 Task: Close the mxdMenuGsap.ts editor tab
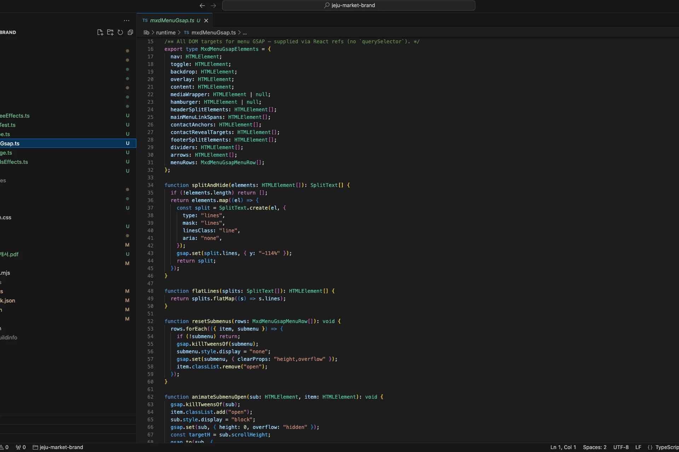click(x=206, y=20)
